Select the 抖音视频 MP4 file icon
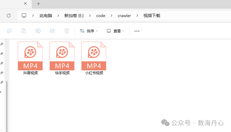Viewport: 231px width, 132px height. point(30,56)
